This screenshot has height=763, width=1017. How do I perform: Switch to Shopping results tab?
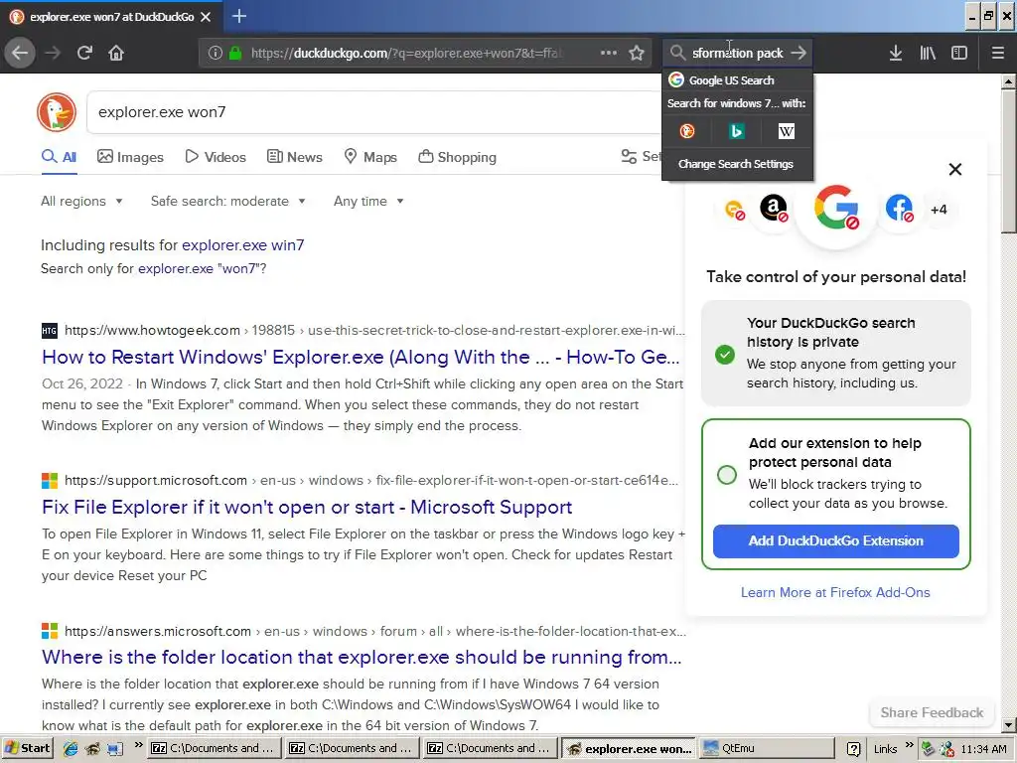click(457, 157)
